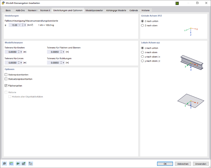Go to the Modellparameter tab
Screen dimensions: 211x168
pyautogui.click(x=94, y=10)
